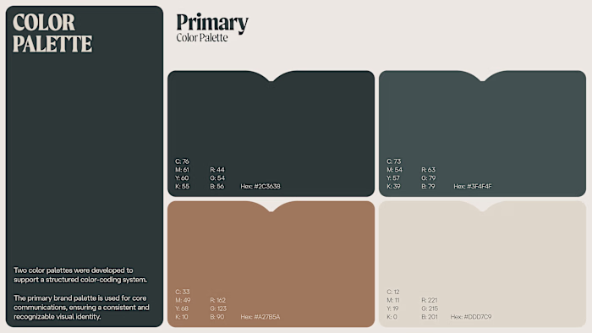Click the 'M: 61' magenta value
The height and width of the screenshot is (333, 592).
tap(182, 170)
